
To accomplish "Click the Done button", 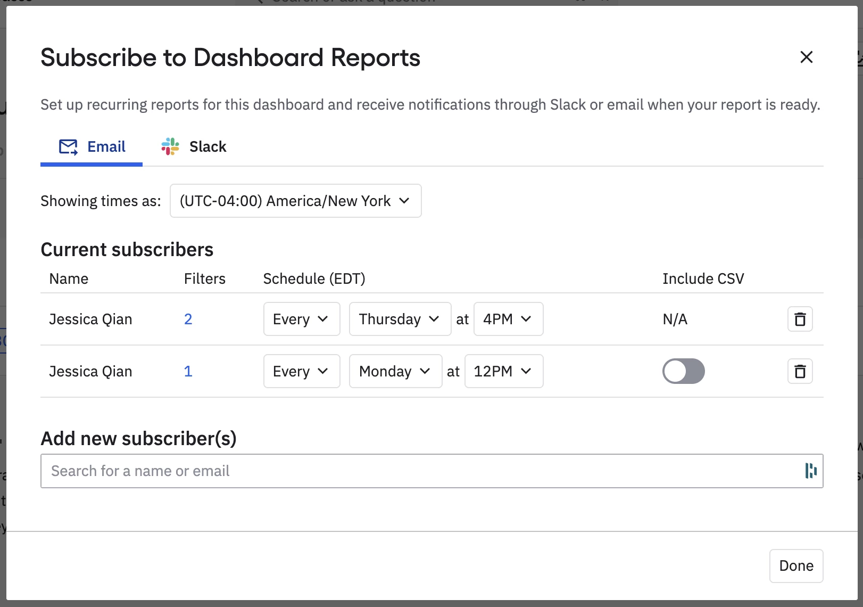I will point(796,565).
